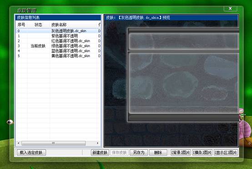Open the [显示区]图片 picker
The image size is (252, 169).
(x=226, y=153)
